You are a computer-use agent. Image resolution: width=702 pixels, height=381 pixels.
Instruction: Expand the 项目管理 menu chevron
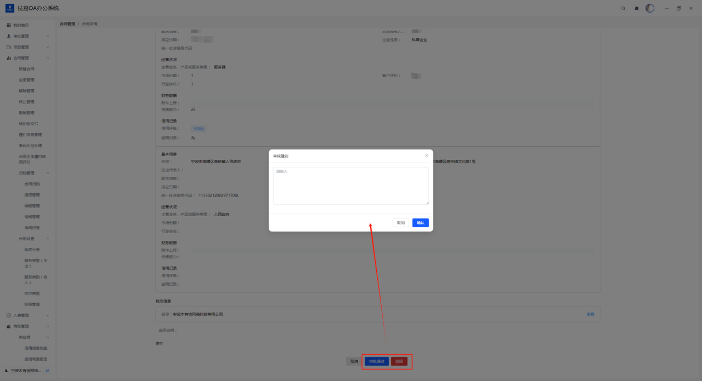click(48, 47)
